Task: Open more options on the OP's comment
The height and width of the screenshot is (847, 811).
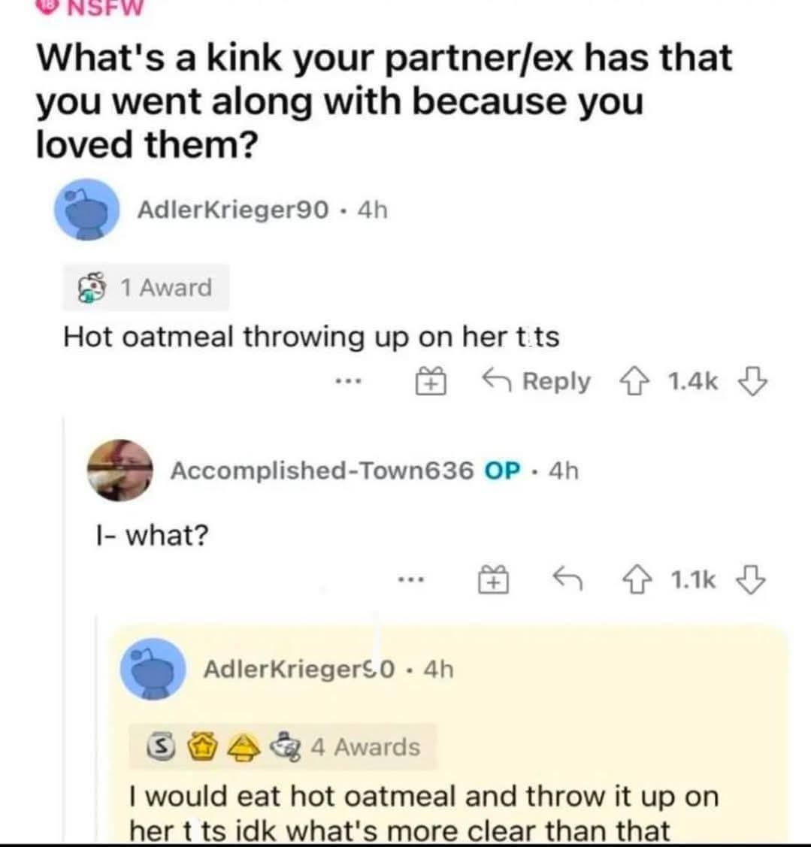Action: tap(411, 580)
